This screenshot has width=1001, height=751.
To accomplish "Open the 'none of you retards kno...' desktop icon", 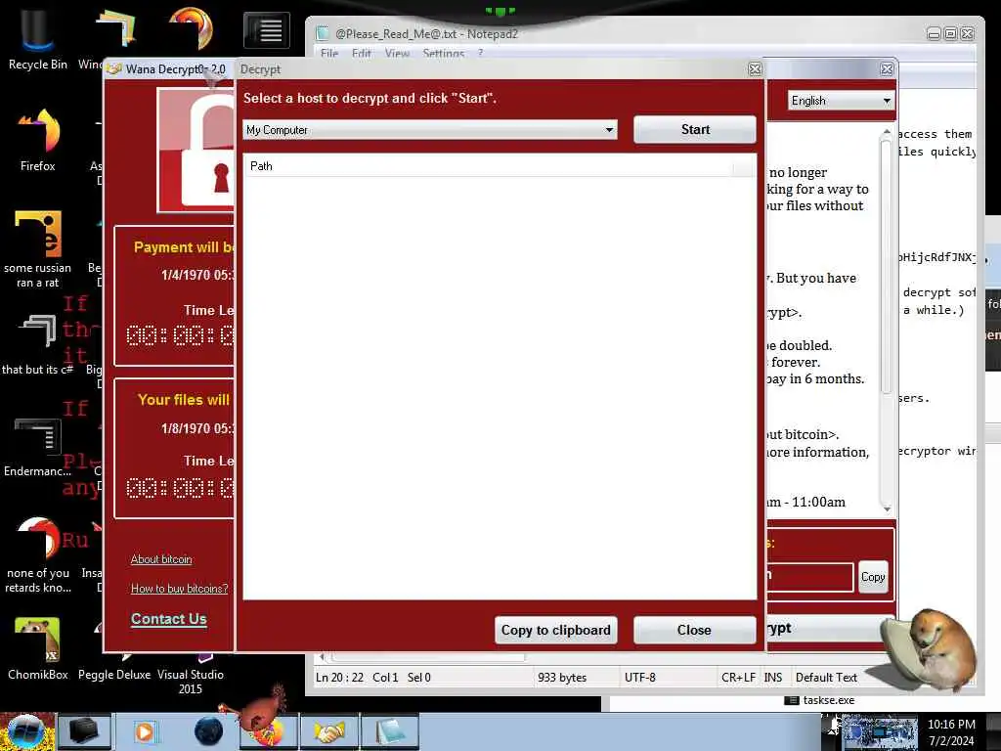I will 37,554.
